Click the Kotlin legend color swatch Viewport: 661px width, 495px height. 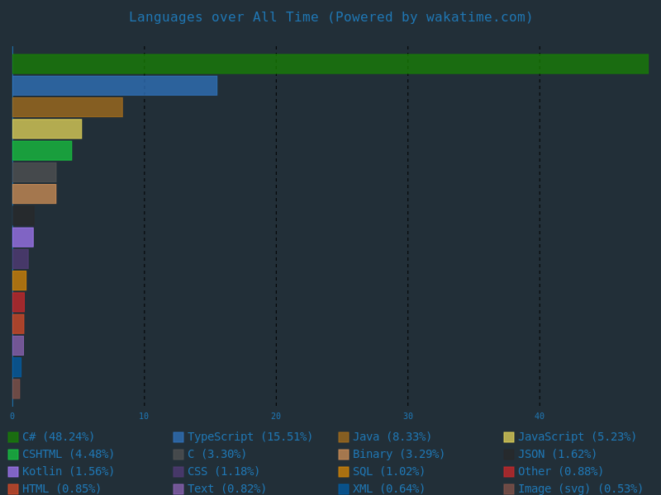click(13, 472)
